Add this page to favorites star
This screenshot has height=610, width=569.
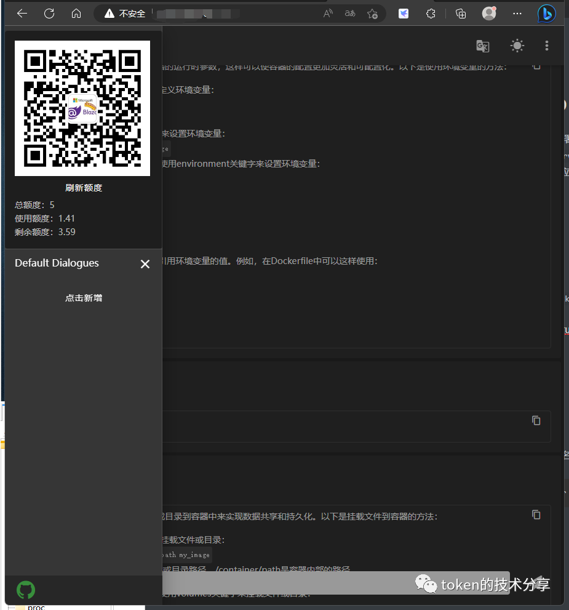click(x=372, y=14)
